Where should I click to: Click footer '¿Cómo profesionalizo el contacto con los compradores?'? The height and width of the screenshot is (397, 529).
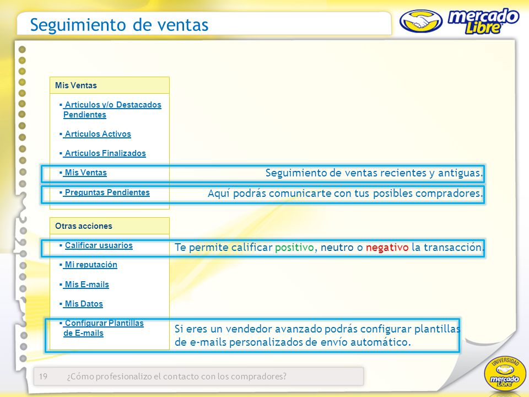tap(176, 377)
